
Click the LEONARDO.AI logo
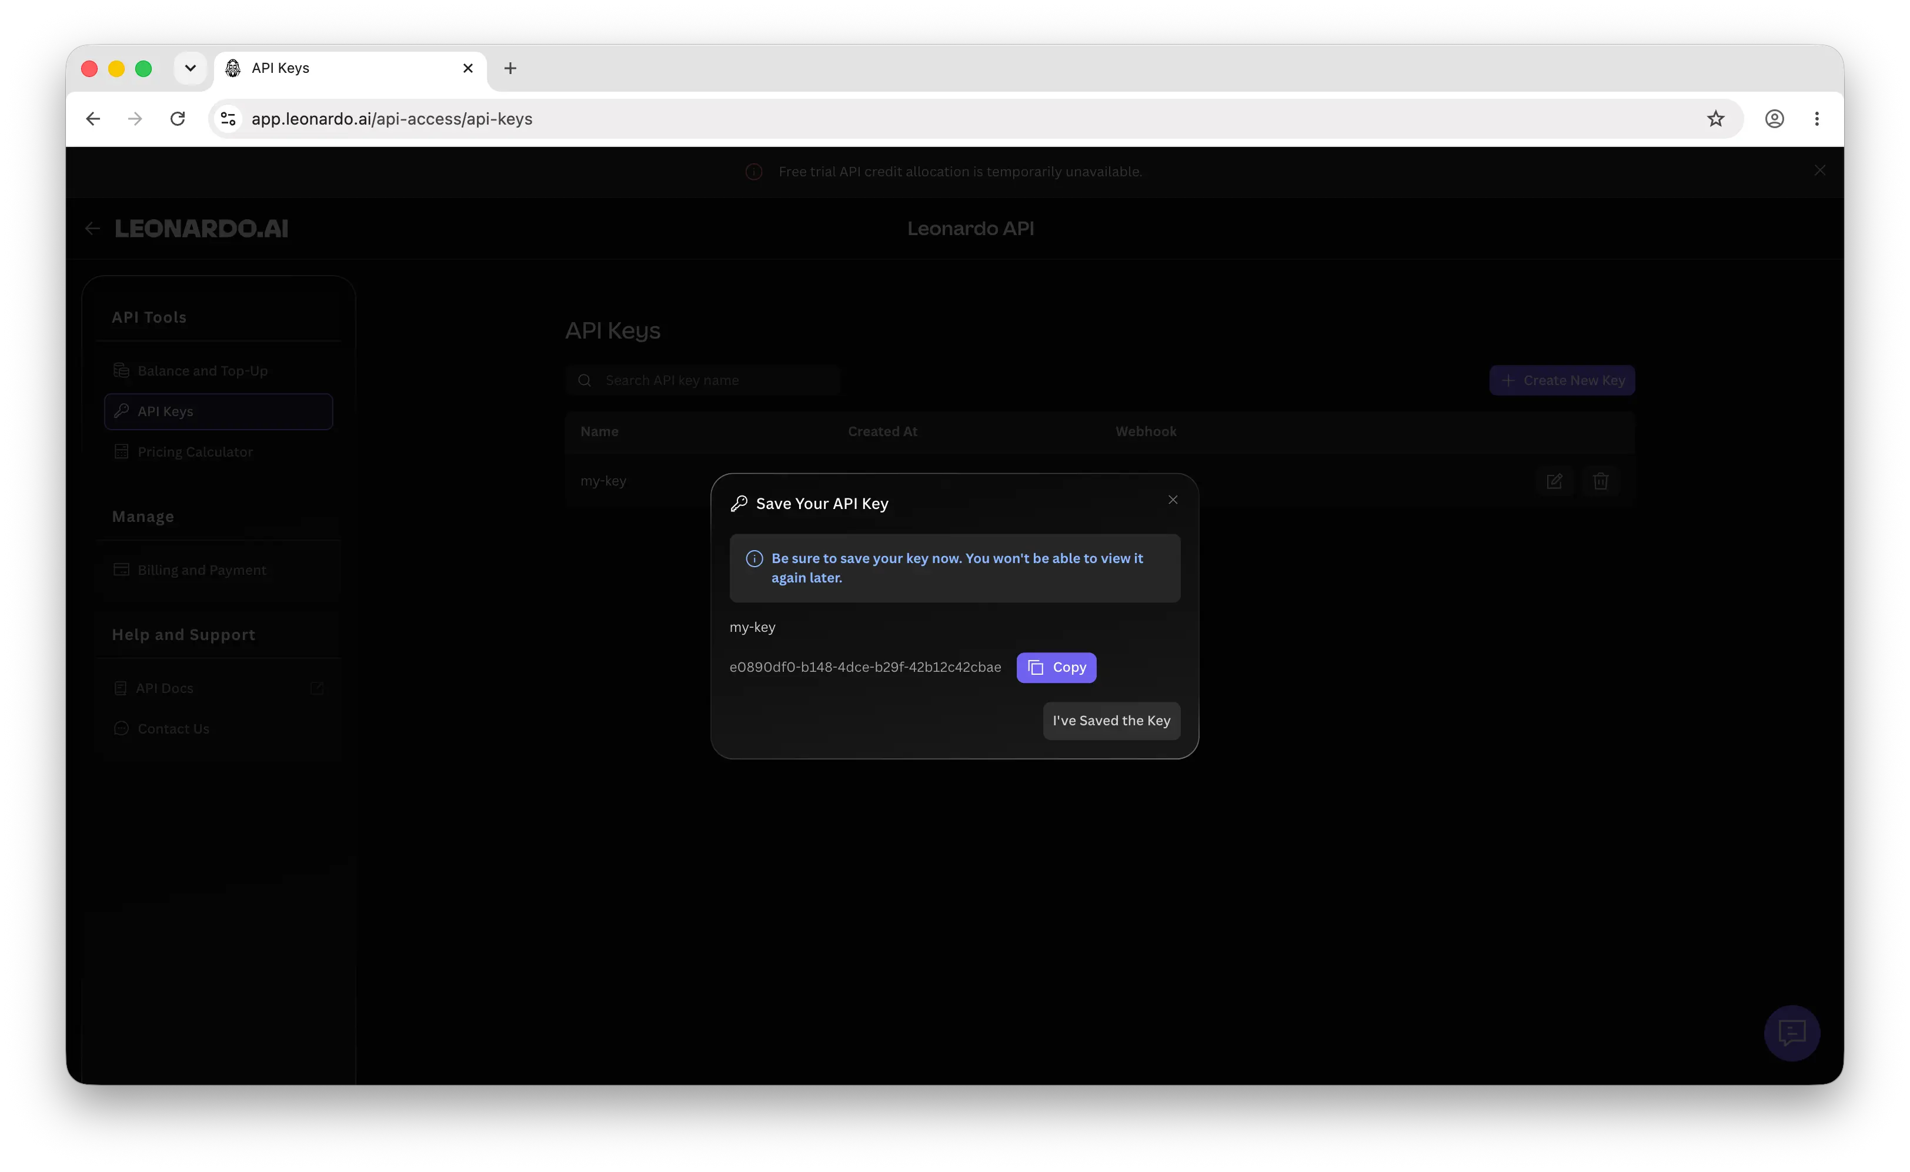point(202,229)
